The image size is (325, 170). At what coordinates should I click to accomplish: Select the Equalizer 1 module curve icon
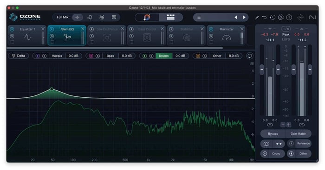pos(27,38)
